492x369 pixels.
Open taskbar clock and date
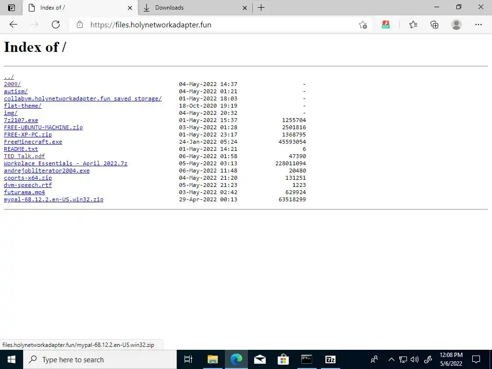click(x=451, y=359)
